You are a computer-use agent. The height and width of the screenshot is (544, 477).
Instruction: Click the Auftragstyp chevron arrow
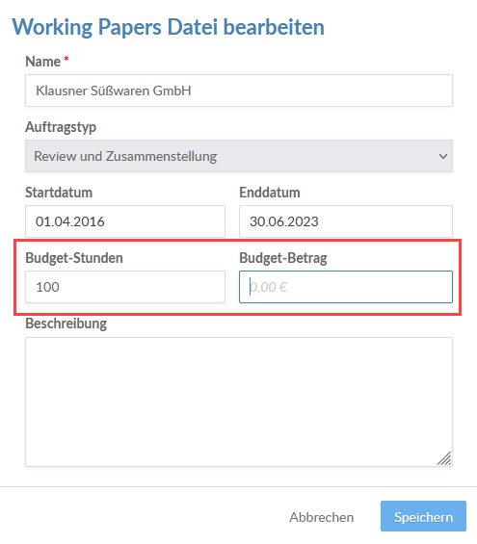point(443,157)
